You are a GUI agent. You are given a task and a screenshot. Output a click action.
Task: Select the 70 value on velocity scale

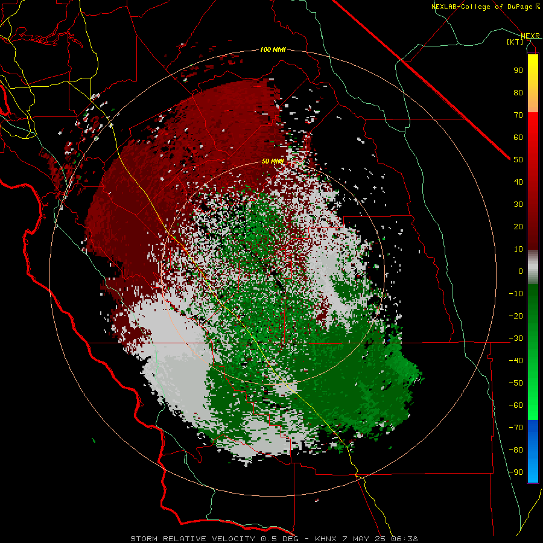(x=518, y=115)
